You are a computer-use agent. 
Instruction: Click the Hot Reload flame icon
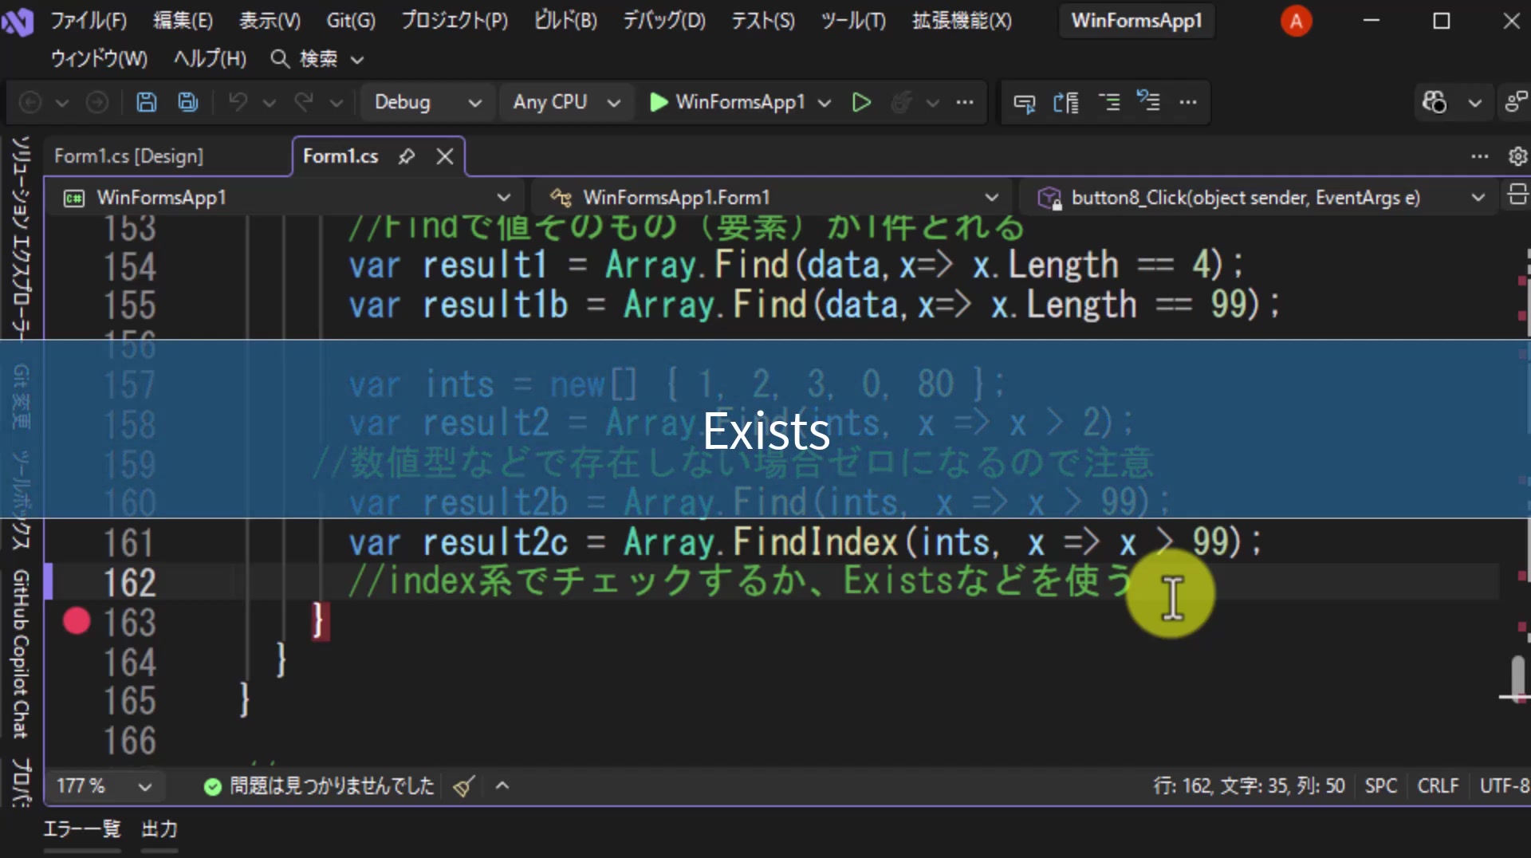pyautogui.click(x=901, y=102)
